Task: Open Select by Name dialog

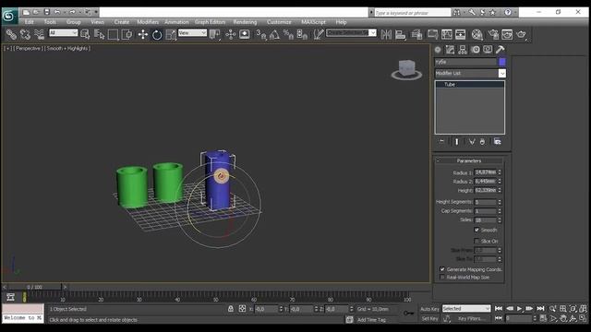Action: pyautogui.click(x=99, y=35)
